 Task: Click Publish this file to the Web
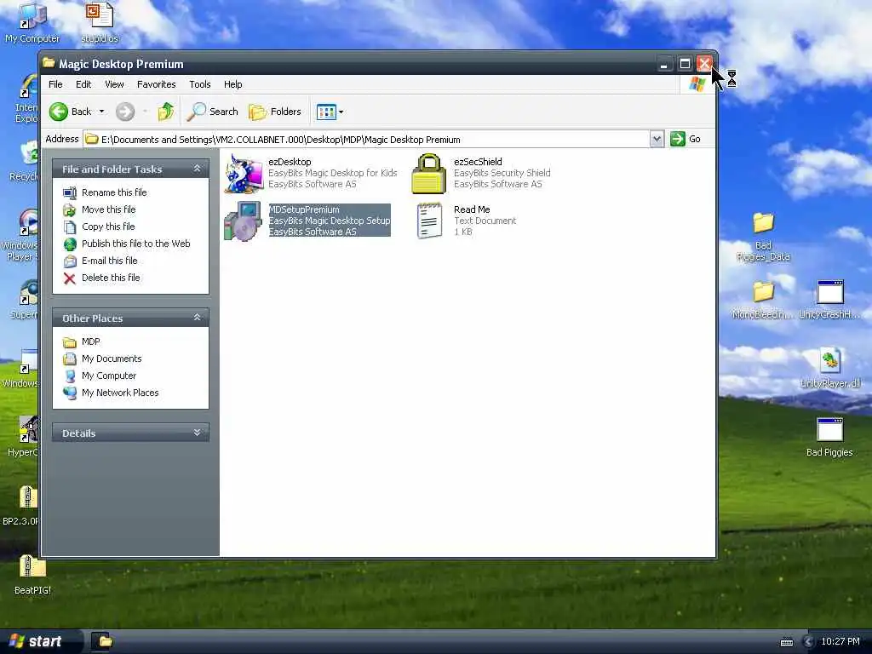(135, 244)
